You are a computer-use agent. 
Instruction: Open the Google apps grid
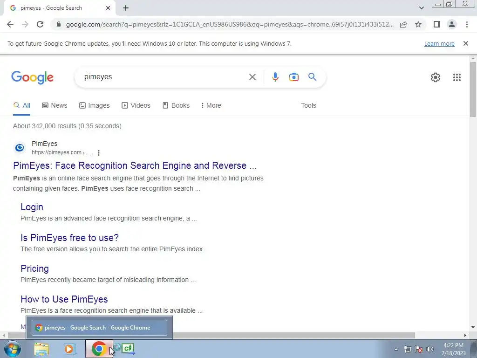coord(457,77)
